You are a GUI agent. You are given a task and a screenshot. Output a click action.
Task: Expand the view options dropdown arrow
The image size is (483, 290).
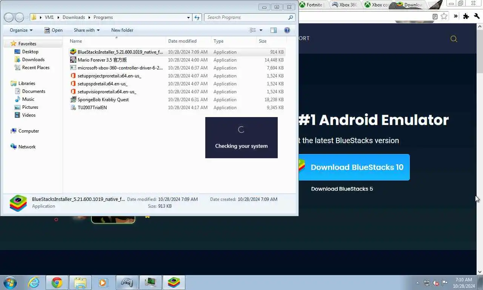(261, 30)
